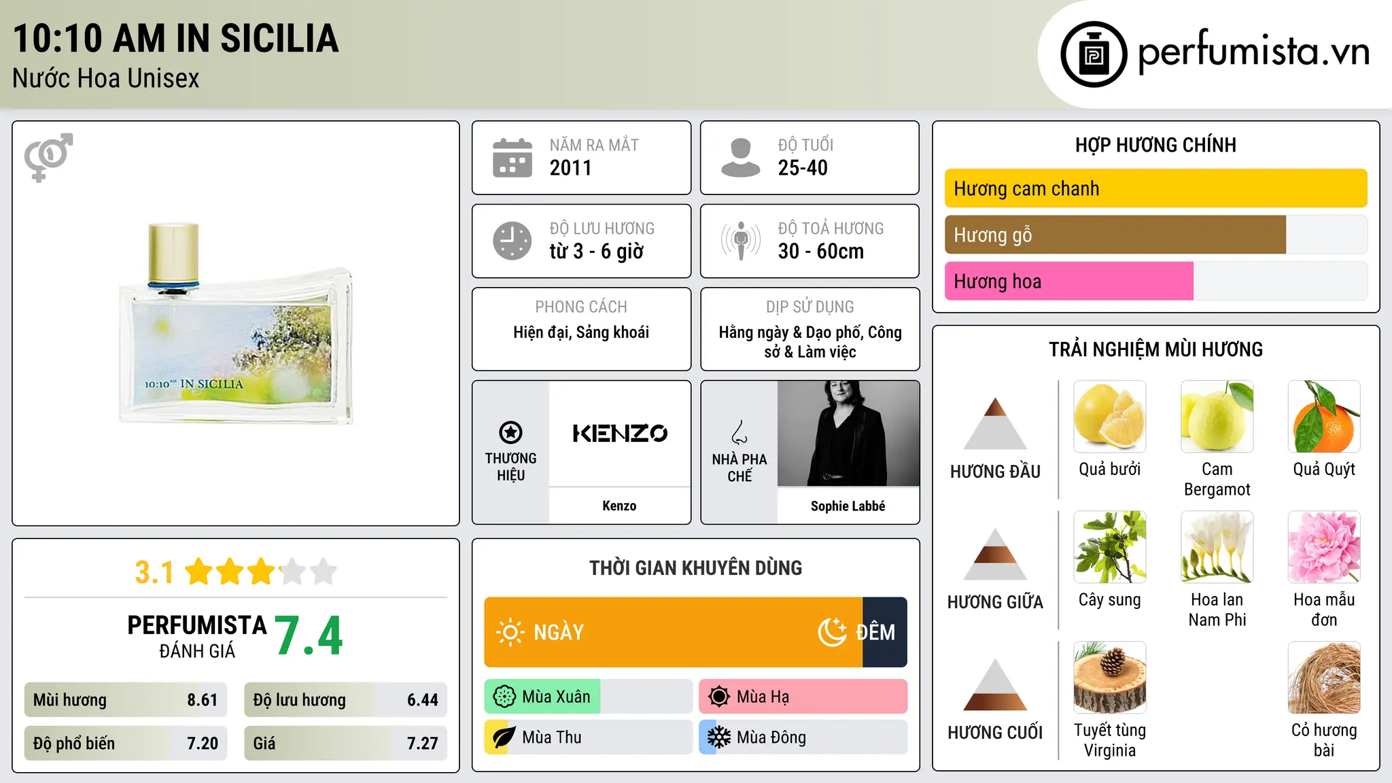Click the perfumista.vn site name
Viewport: 1392px width, 783px height.
pos(1253,52)
